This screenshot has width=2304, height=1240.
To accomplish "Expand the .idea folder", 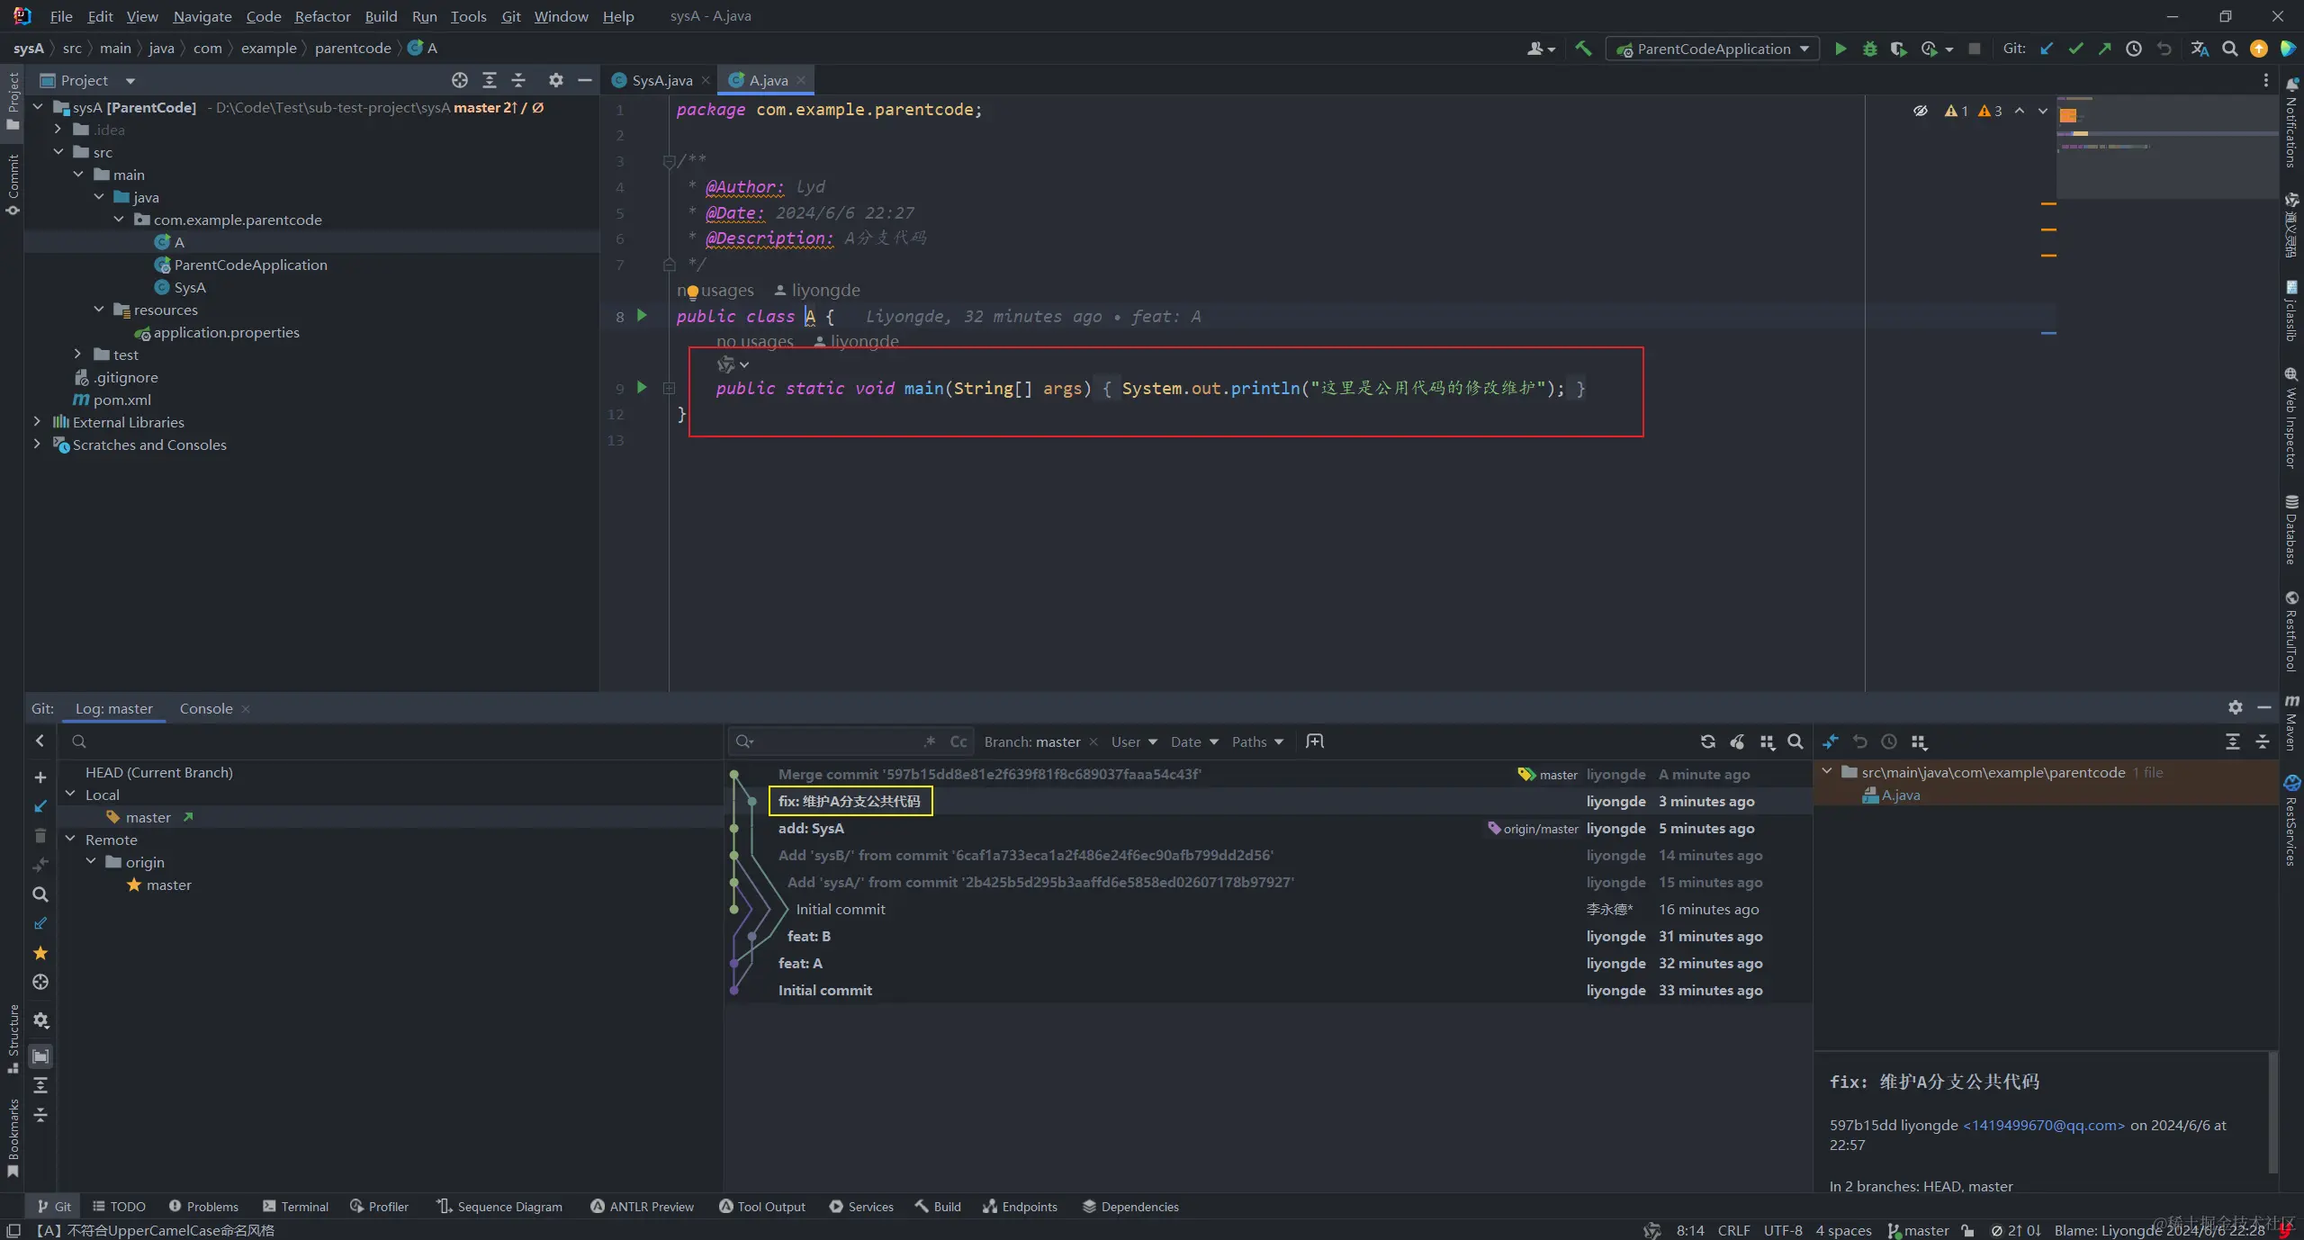I will point(58,130).
